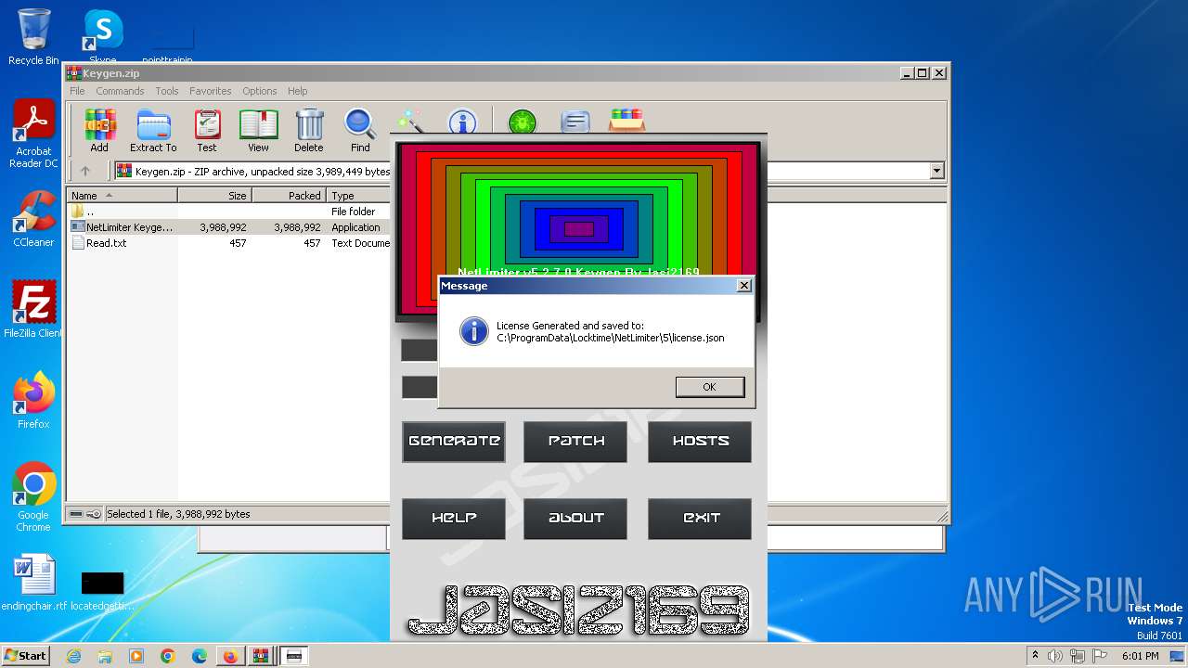Sort by the Name column header
The height and width of the screenshot is (668, 1188).
point(123,196)
